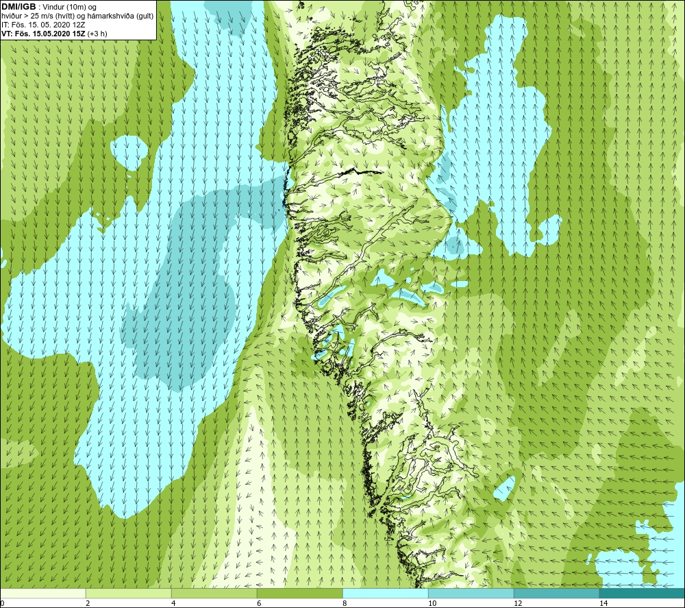685x608 pixels.
Task: Click the scale label '6' under the color bar
Action: point(259,603)
